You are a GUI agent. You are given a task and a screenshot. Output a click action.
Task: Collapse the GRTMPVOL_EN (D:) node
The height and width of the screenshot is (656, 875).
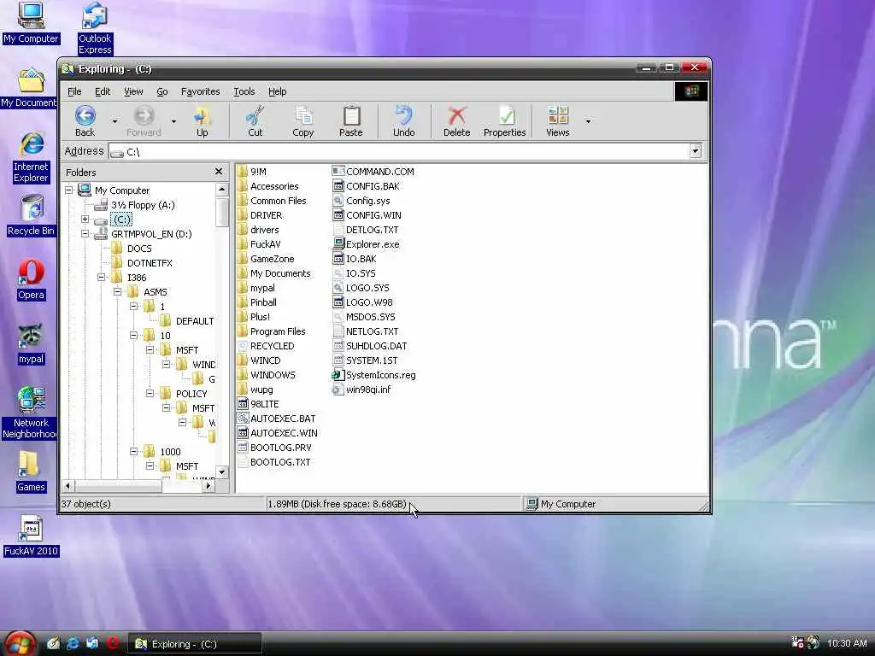pos(85,234)
